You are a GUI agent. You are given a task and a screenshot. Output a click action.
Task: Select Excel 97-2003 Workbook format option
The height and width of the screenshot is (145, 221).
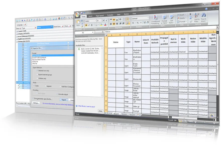tap(39, 57)
